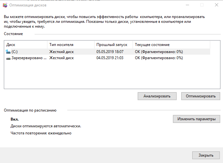
Task: Select the Зарезервировано drive icon
Action: click(x=8, y=58)
